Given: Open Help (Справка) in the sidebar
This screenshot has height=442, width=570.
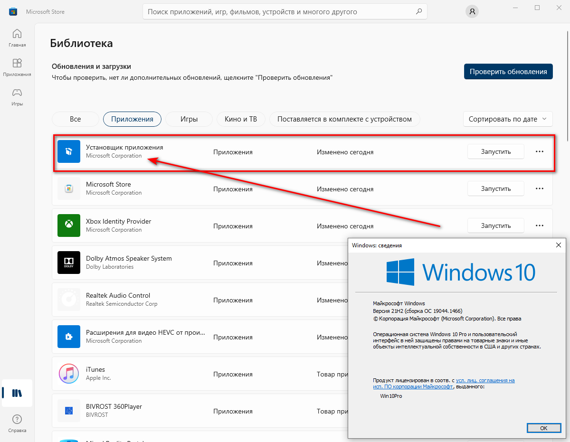Looking at the screenshot, I should click(x=17, y=423).
